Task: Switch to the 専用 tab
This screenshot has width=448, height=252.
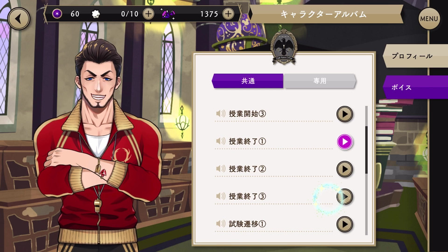Action: point(320,81)
